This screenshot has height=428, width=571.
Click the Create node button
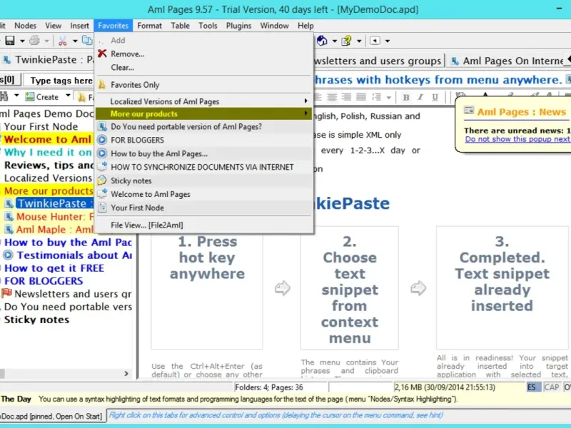pyautogui.click(x=42, y=97)
